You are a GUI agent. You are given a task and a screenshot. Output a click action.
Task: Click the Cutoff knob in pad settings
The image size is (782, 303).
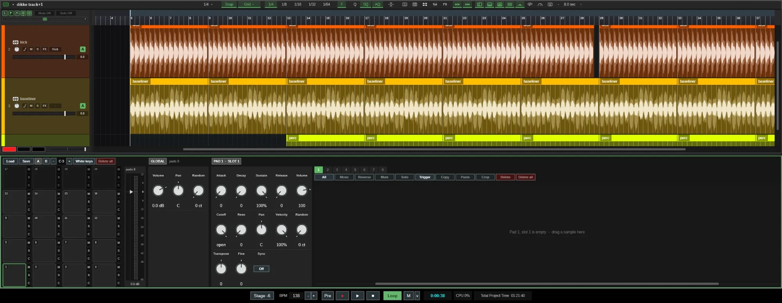[221, 230]
